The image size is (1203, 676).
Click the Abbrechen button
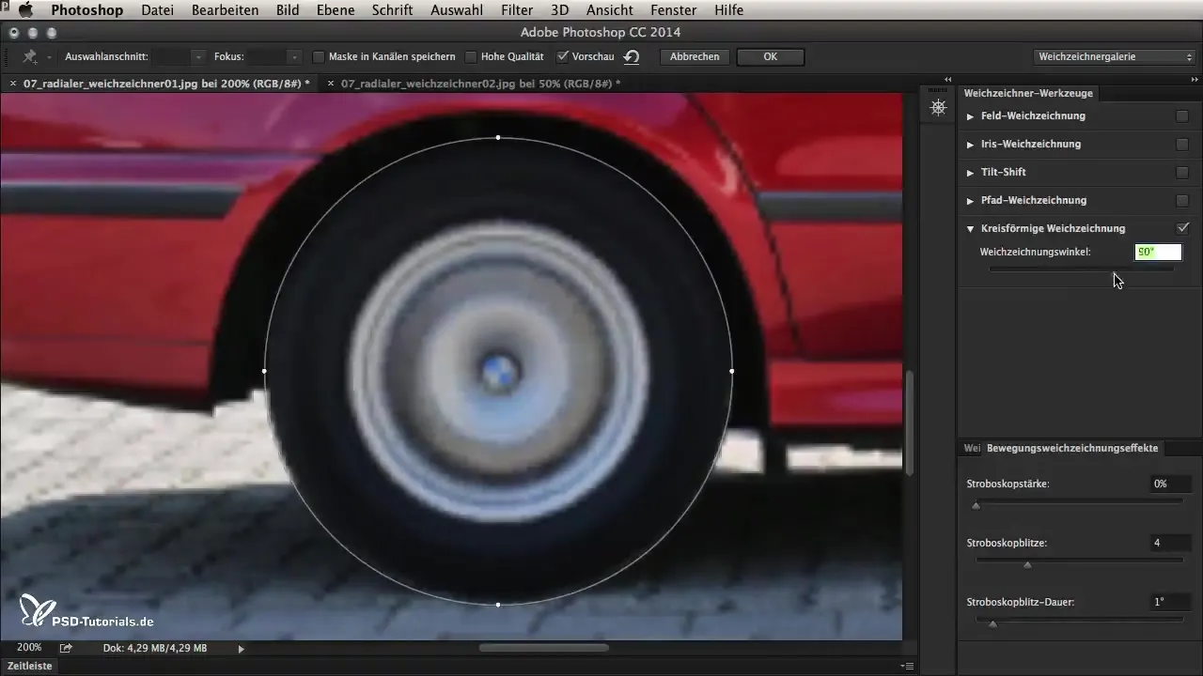tap(695, 57)
